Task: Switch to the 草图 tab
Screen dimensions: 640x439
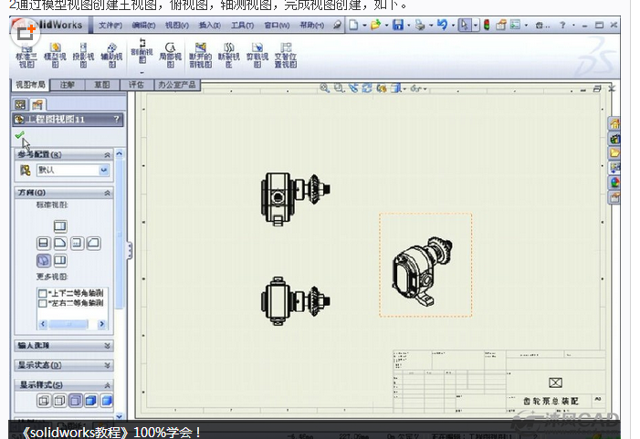Action: 102,85
